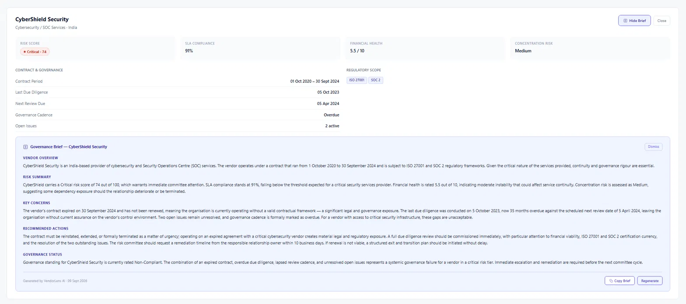
Task: Click the SLA COMPLIANCE card label
Action: coord(200,44)
